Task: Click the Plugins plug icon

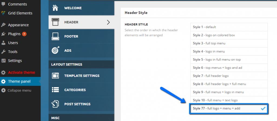Action: [3, 34]
